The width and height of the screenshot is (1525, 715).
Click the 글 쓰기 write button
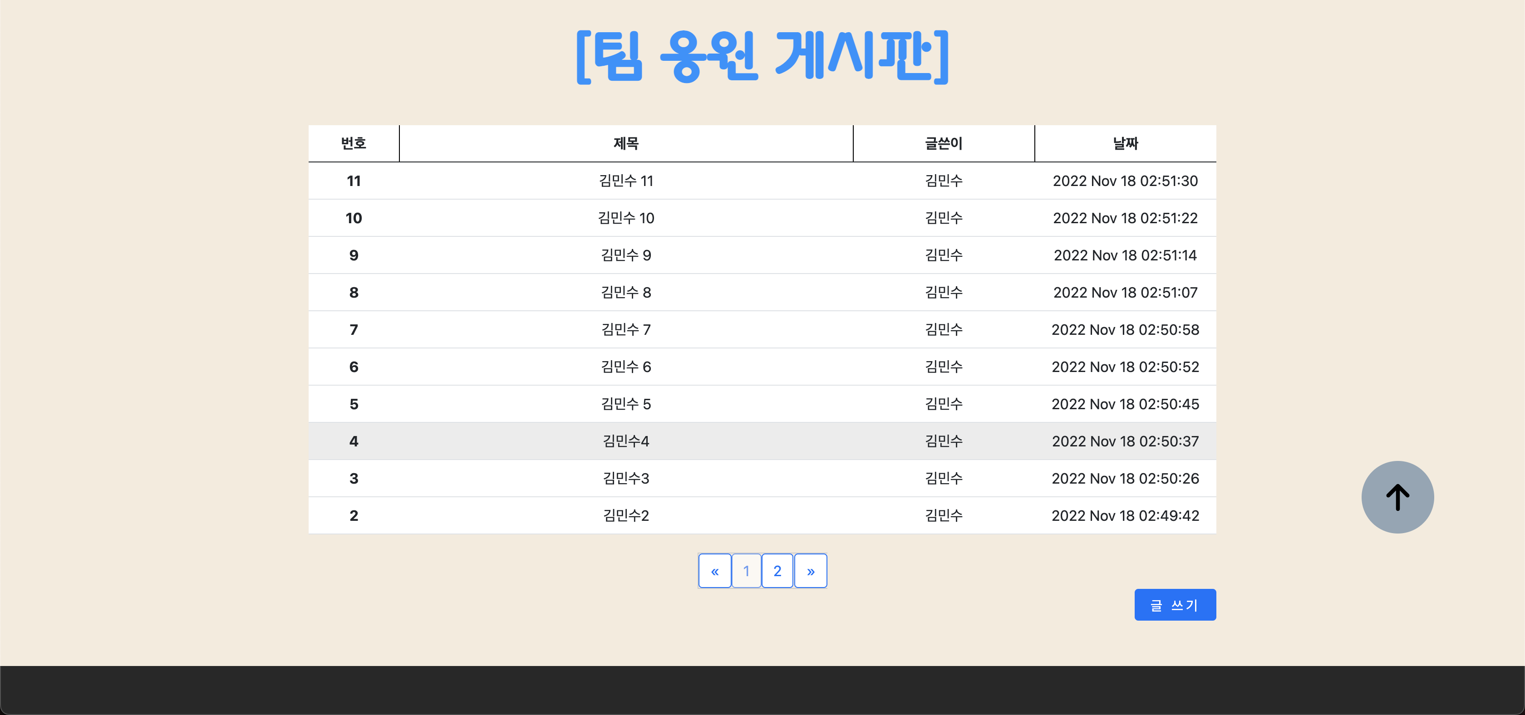pyautogui.click(x=1175, y=605)
